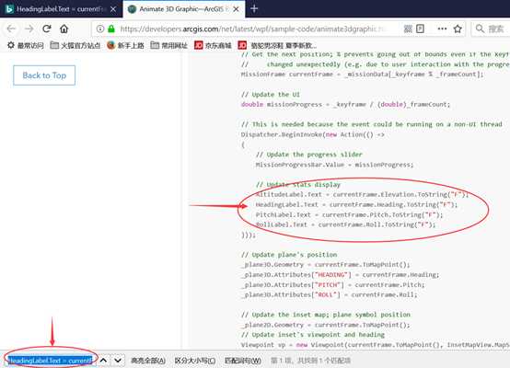Click the RollLabel.Text code line
The image size is (510, 368).
tap(345, 224)
